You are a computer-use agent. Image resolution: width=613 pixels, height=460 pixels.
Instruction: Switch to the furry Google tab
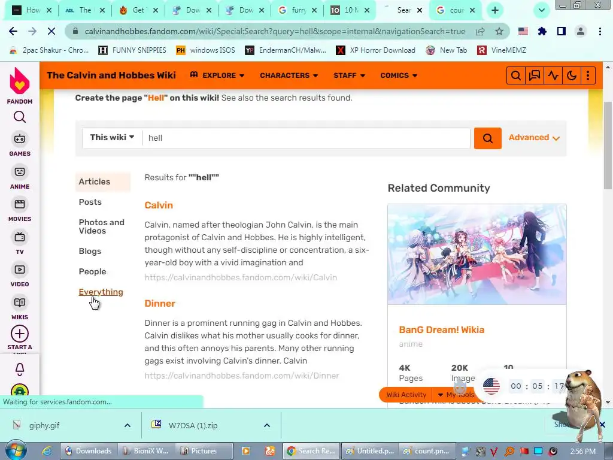(x=298, y=10)
